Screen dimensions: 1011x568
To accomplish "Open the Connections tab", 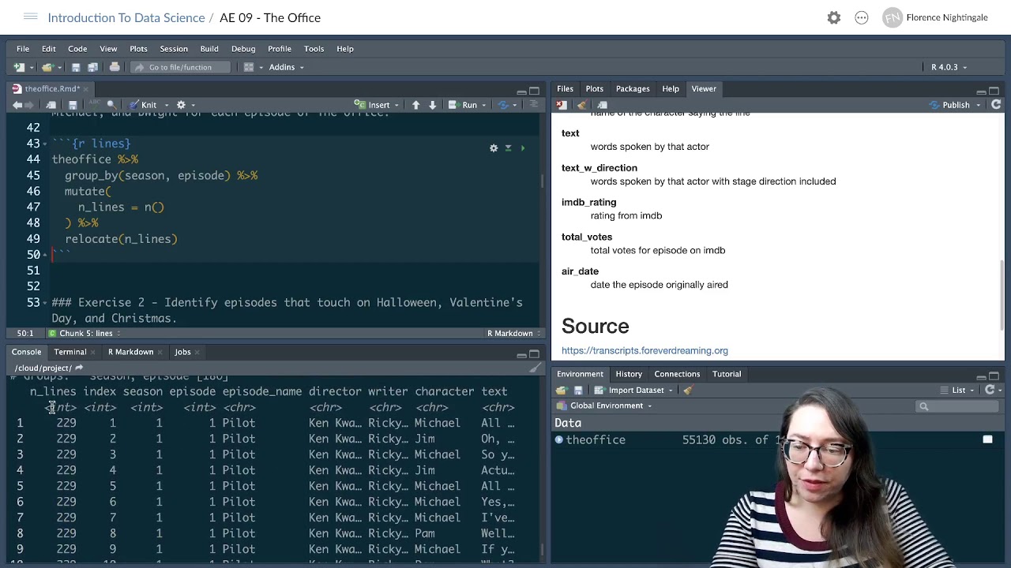I will (x=677, y=374).
